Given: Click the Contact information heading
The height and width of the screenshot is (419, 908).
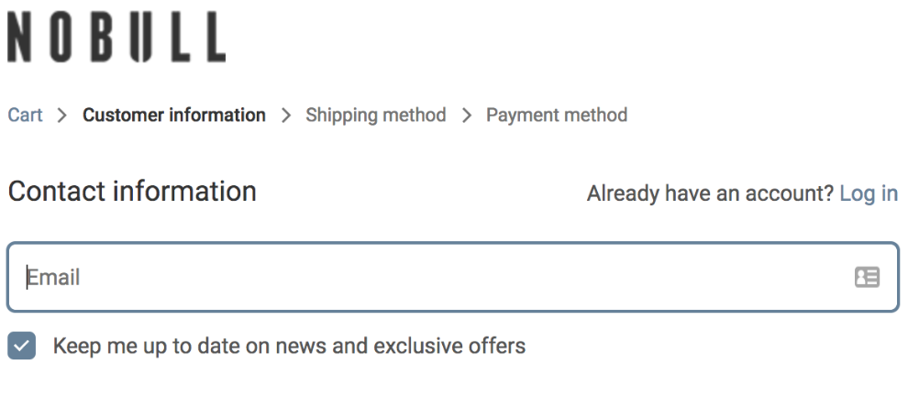Looking at the screenshot, I should tap(132, 192).
